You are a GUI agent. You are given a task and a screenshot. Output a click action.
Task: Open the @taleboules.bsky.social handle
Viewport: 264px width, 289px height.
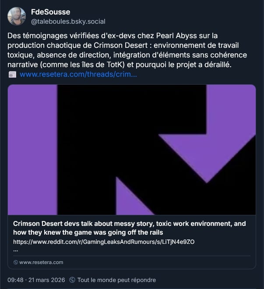[68, 21]
